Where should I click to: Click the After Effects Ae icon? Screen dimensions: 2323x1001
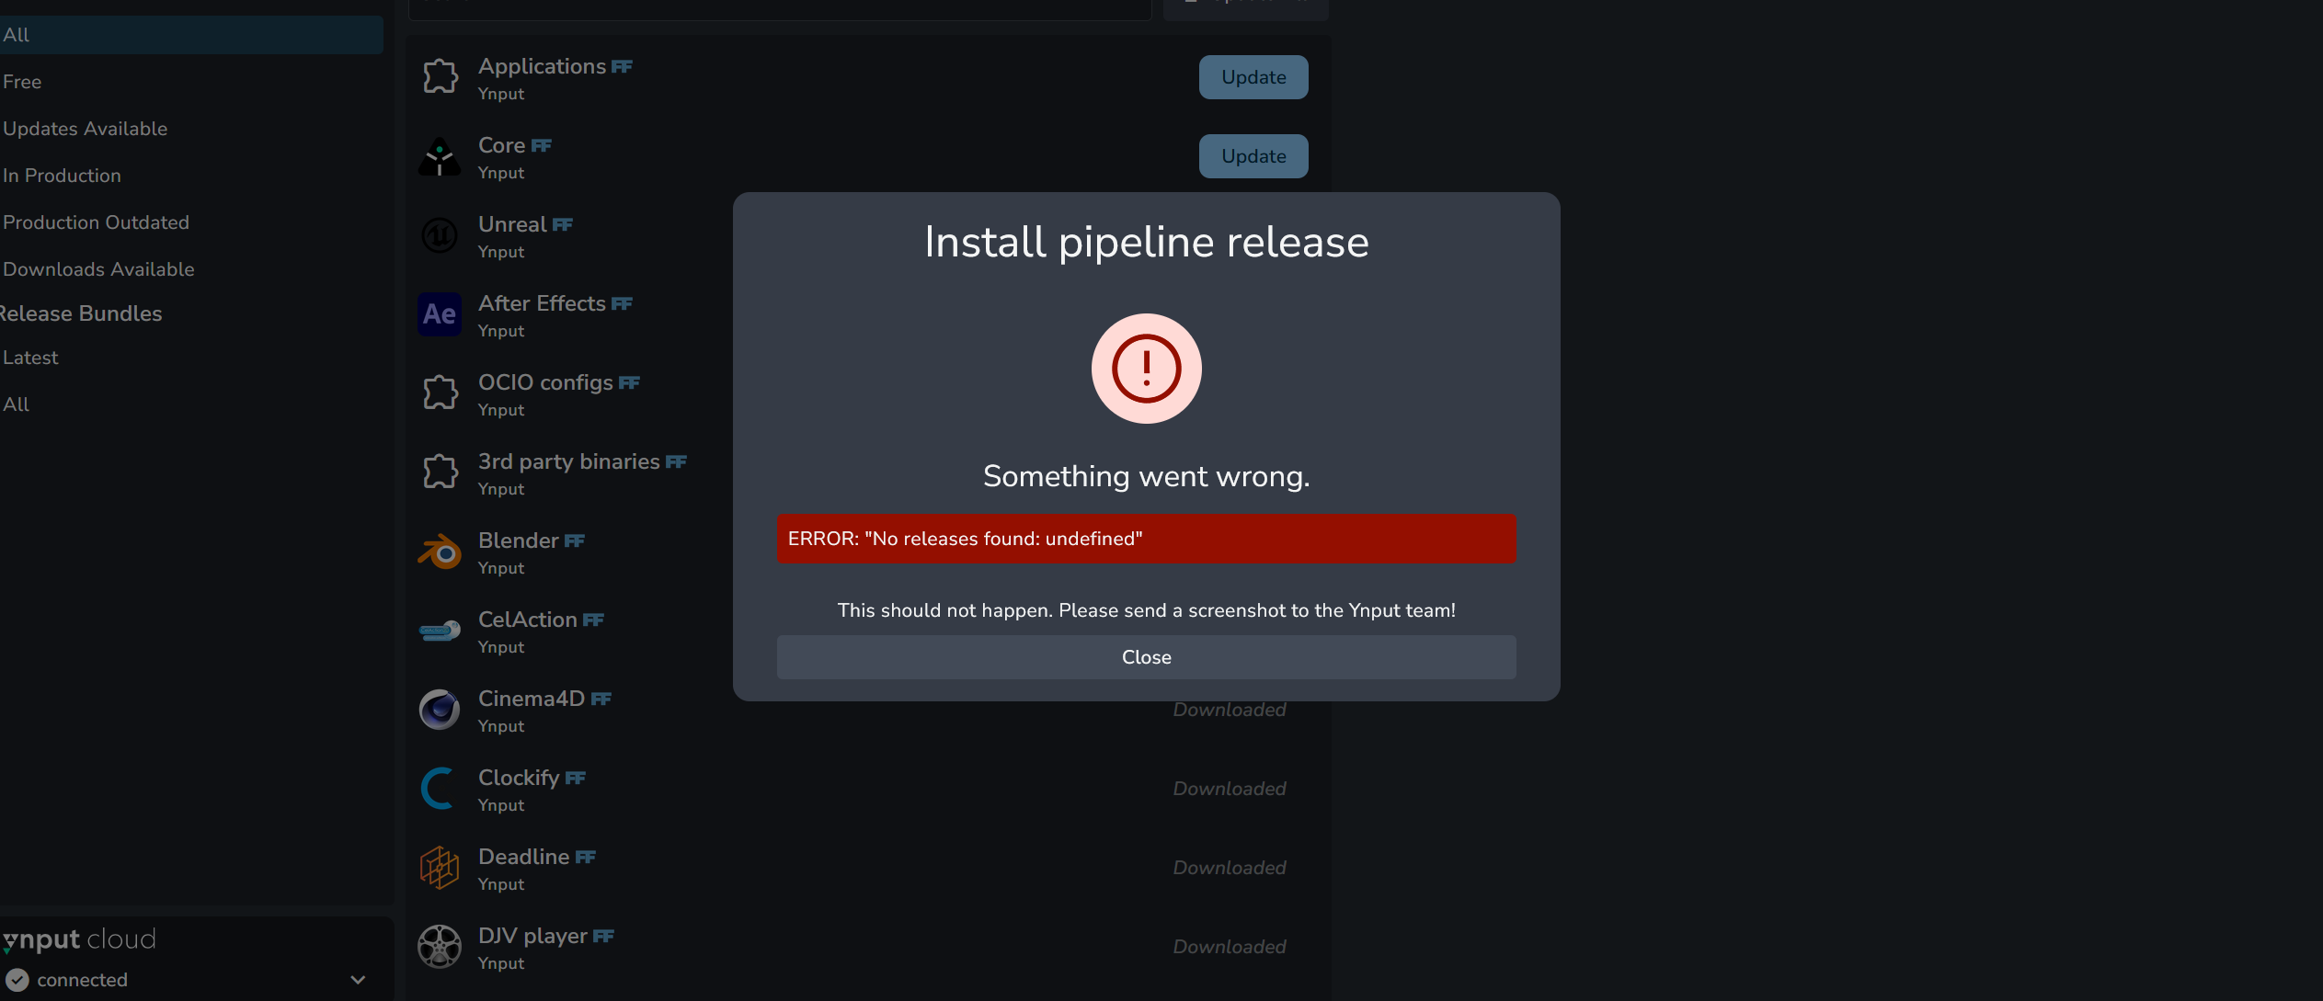(440, 314)
